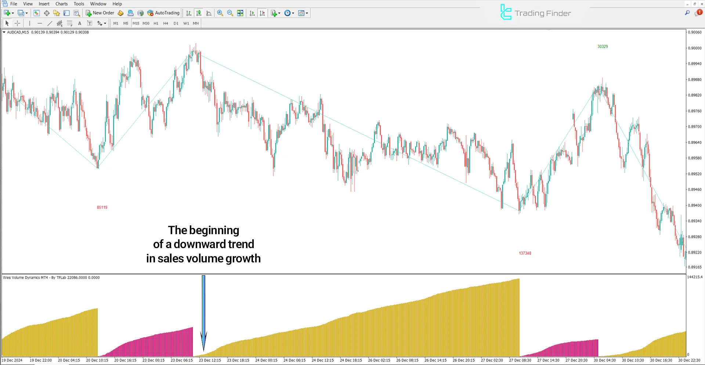The height and width of the screenshot is (365, 705).
Task: Toggle AutoTrading on or off
Action: tap(163, 13)
